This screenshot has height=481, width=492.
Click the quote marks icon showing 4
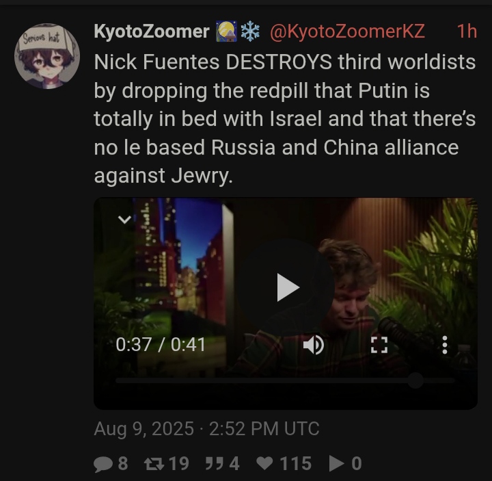pos(215,464)
